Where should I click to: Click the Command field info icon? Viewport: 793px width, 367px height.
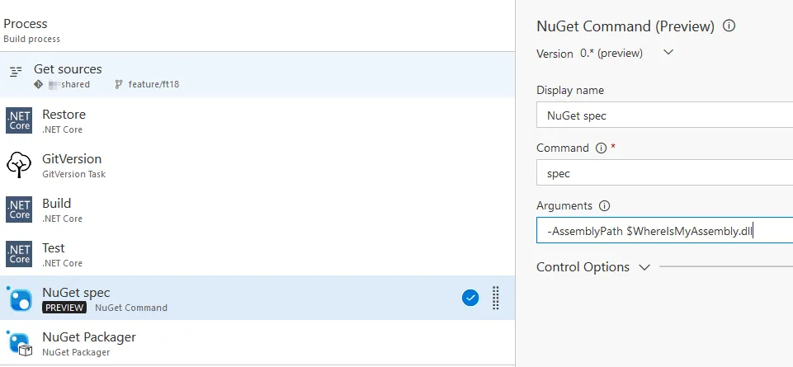[600, 148]
